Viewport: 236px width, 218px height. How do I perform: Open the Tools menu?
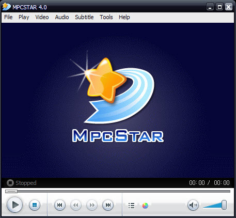(x=106, y=17)
